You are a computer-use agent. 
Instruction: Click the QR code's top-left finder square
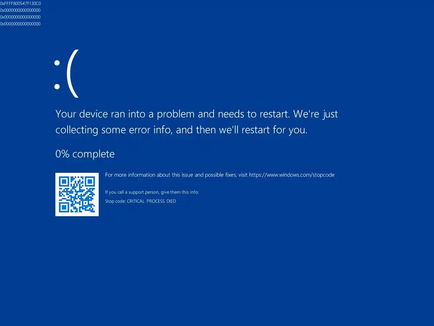tap(64, 181)
